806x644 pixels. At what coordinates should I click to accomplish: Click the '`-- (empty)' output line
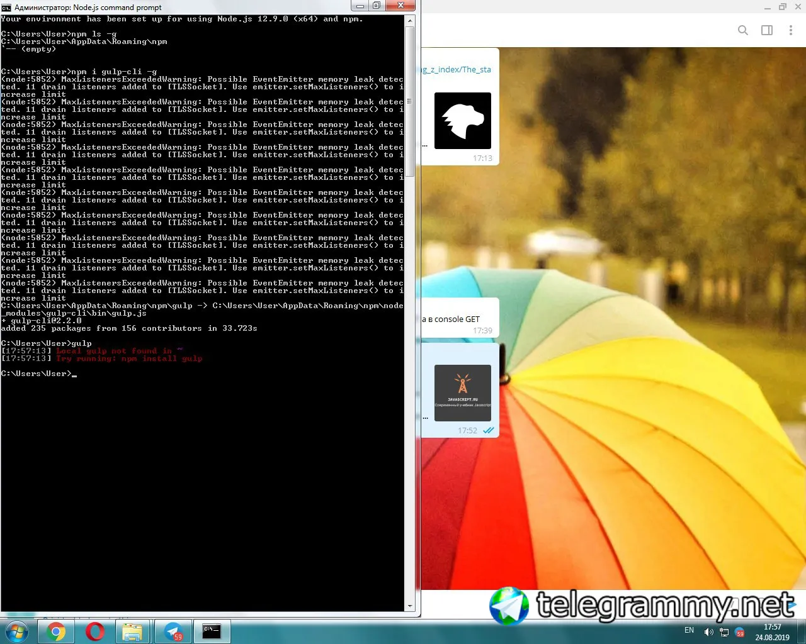click(29, 49)
